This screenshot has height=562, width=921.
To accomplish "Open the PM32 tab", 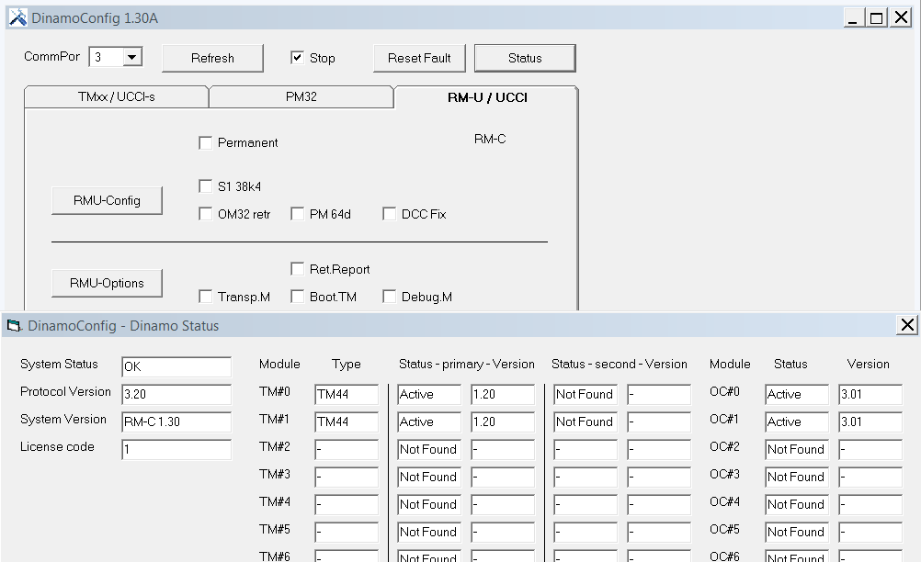I will 301,96.
